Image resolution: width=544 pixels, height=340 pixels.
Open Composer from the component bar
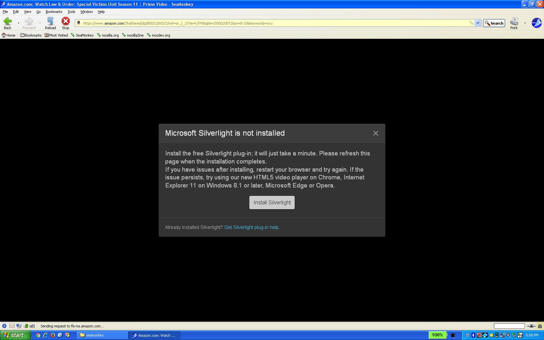coord(18,326)
